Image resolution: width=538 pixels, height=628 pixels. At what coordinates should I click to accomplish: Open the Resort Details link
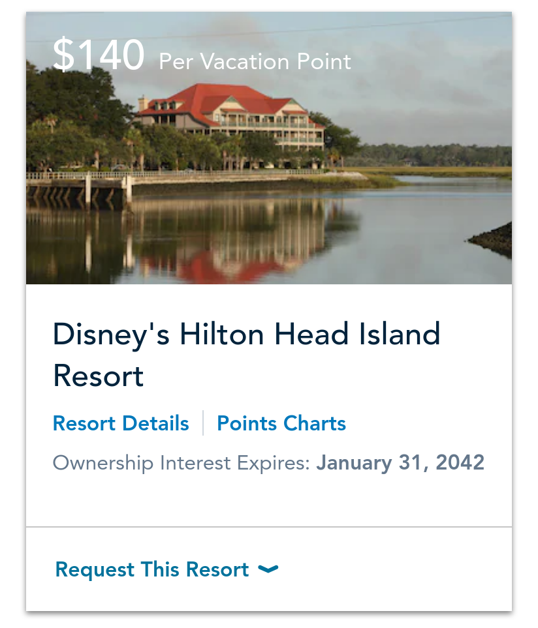pos(121,423)
